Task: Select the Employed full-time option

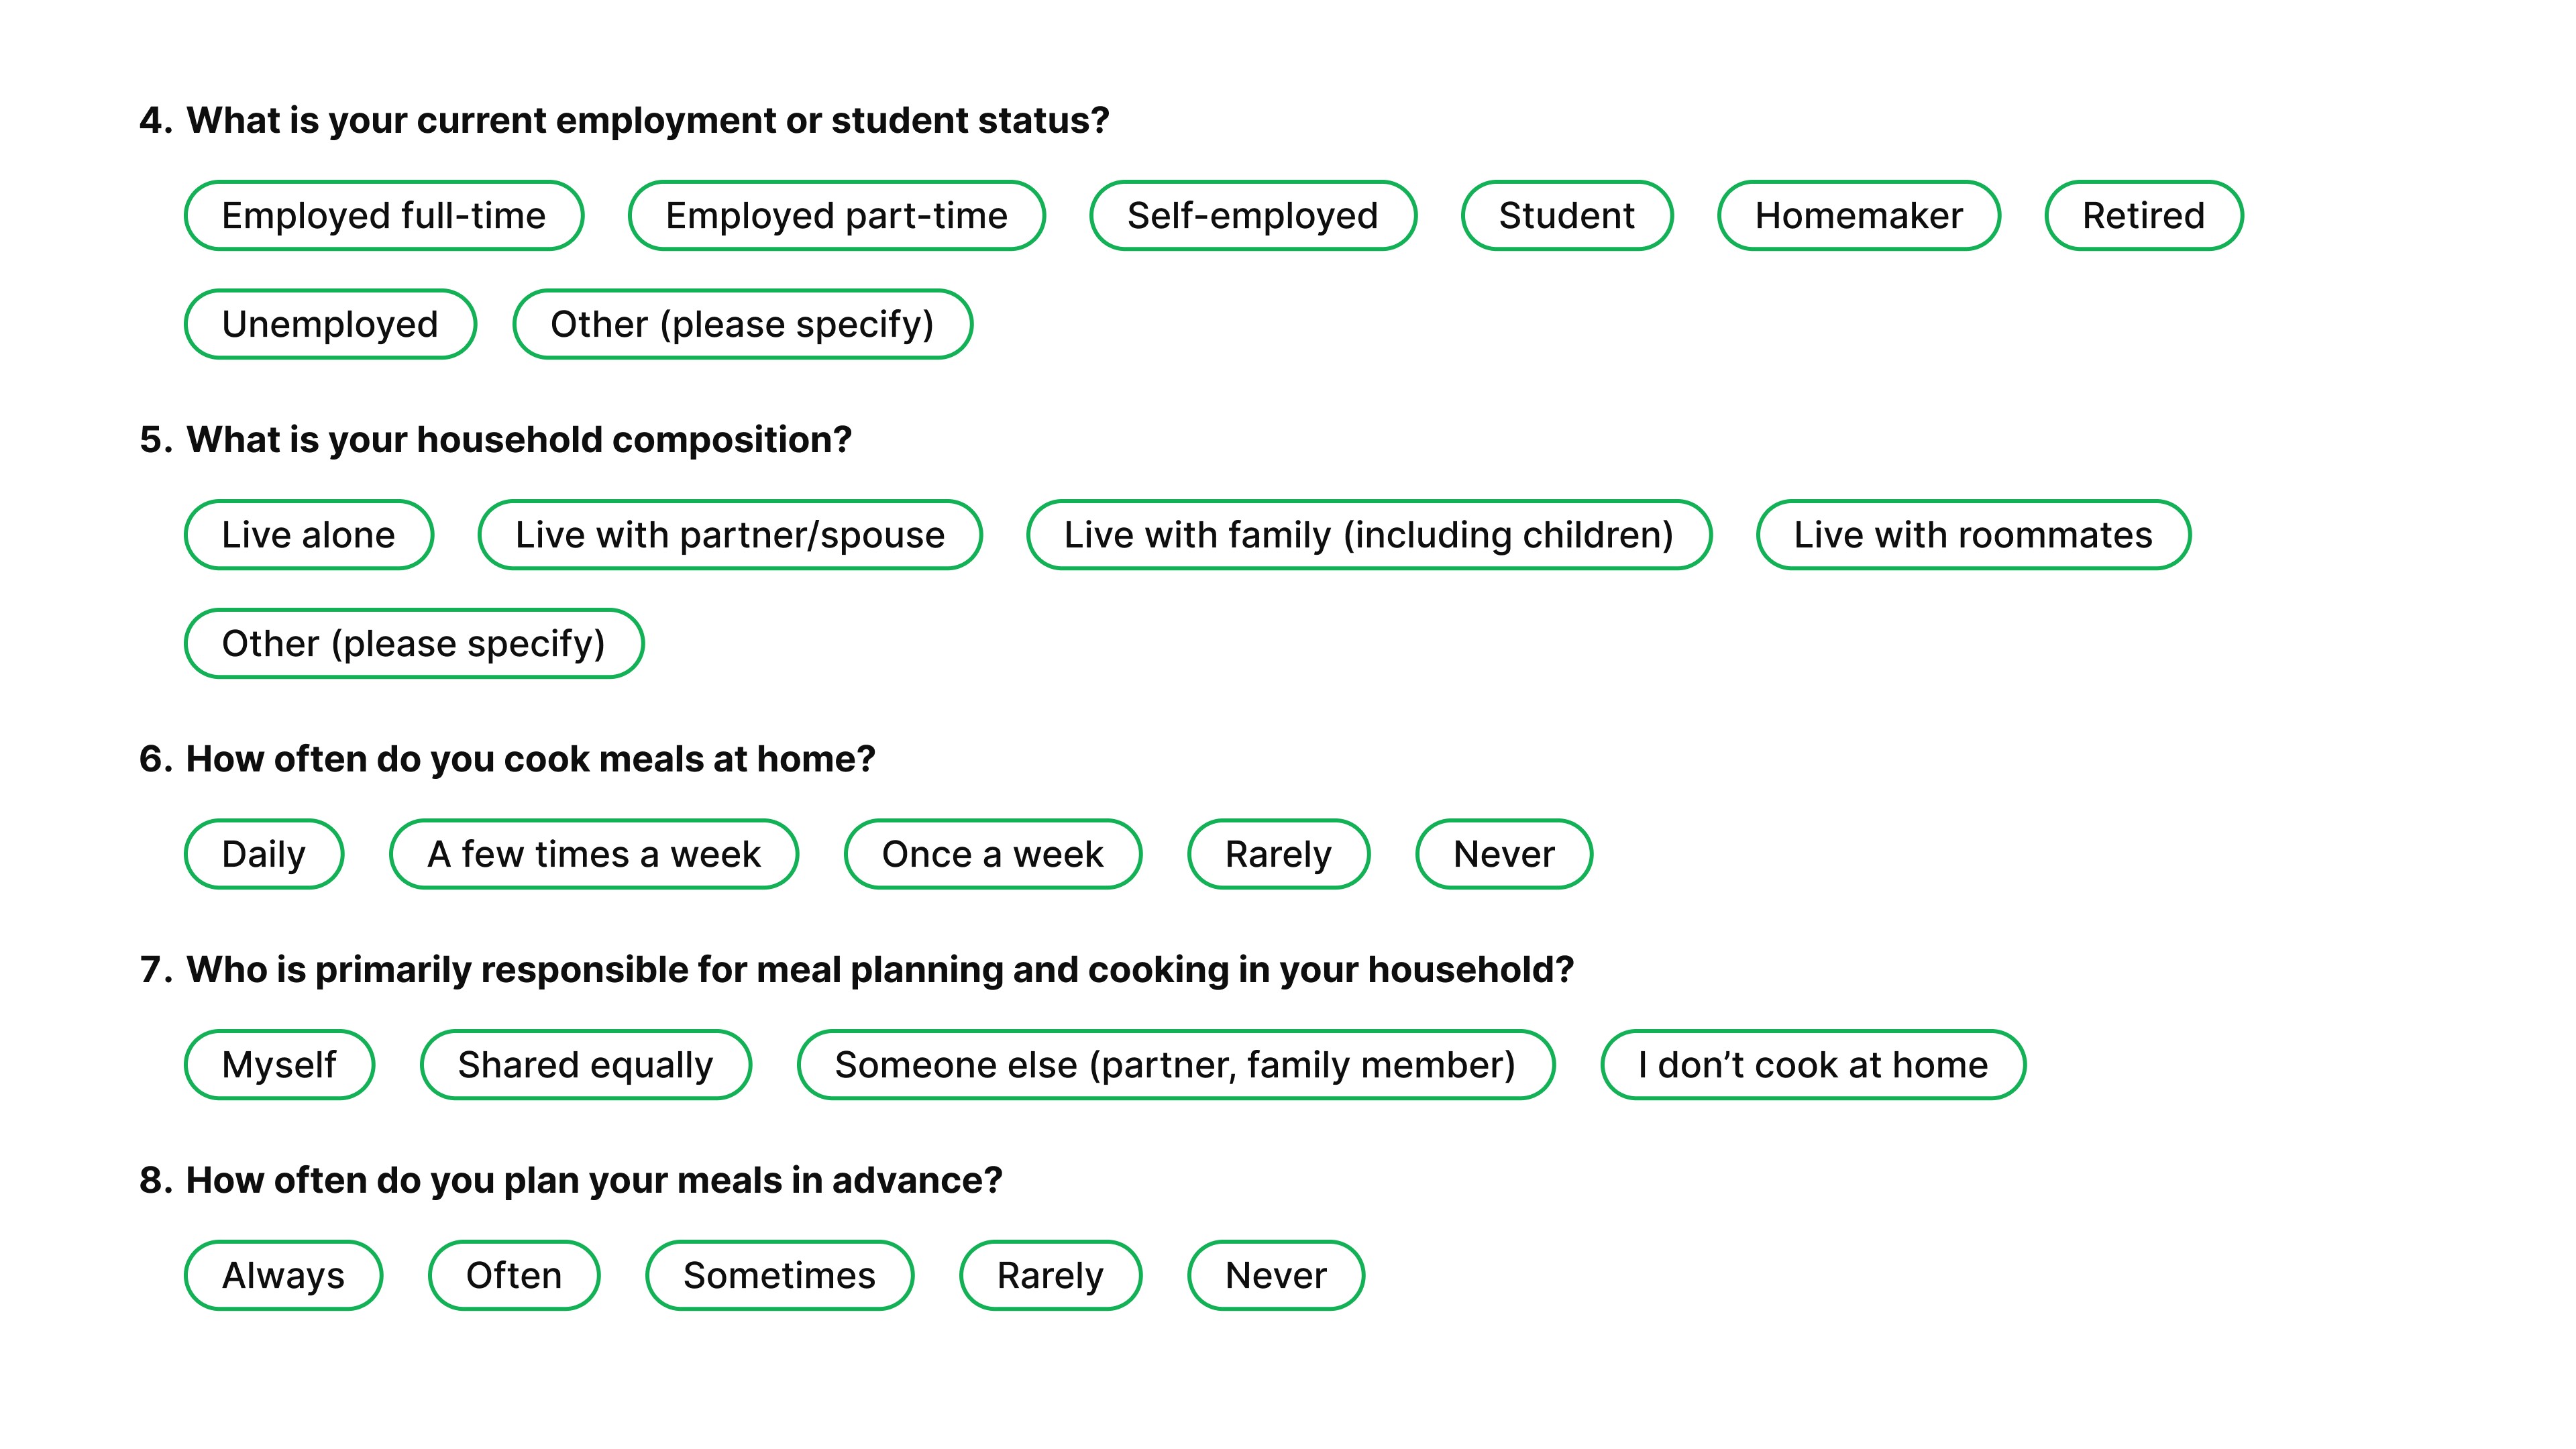Action: click(x=384, y=216)
